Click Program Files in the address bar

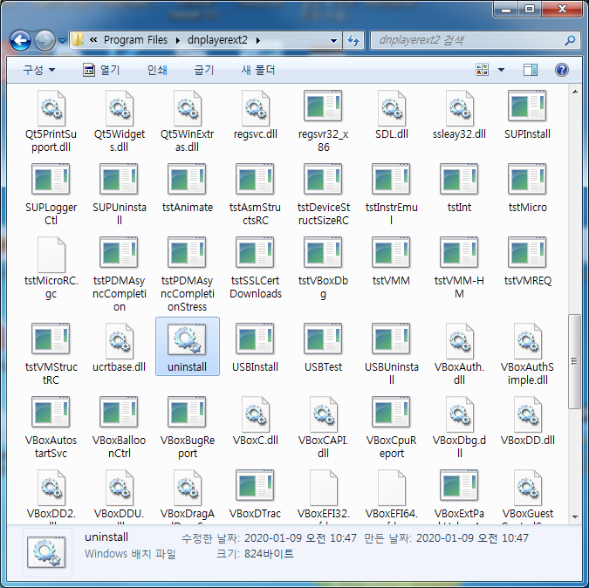(x=135, y=40)
